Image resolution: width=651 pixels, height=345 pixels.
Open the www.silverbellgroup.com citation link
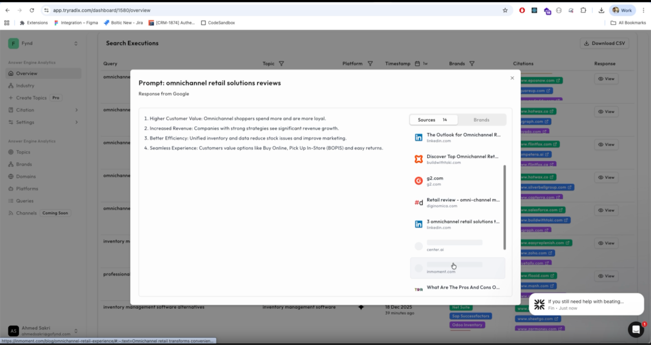pos(547,187)
